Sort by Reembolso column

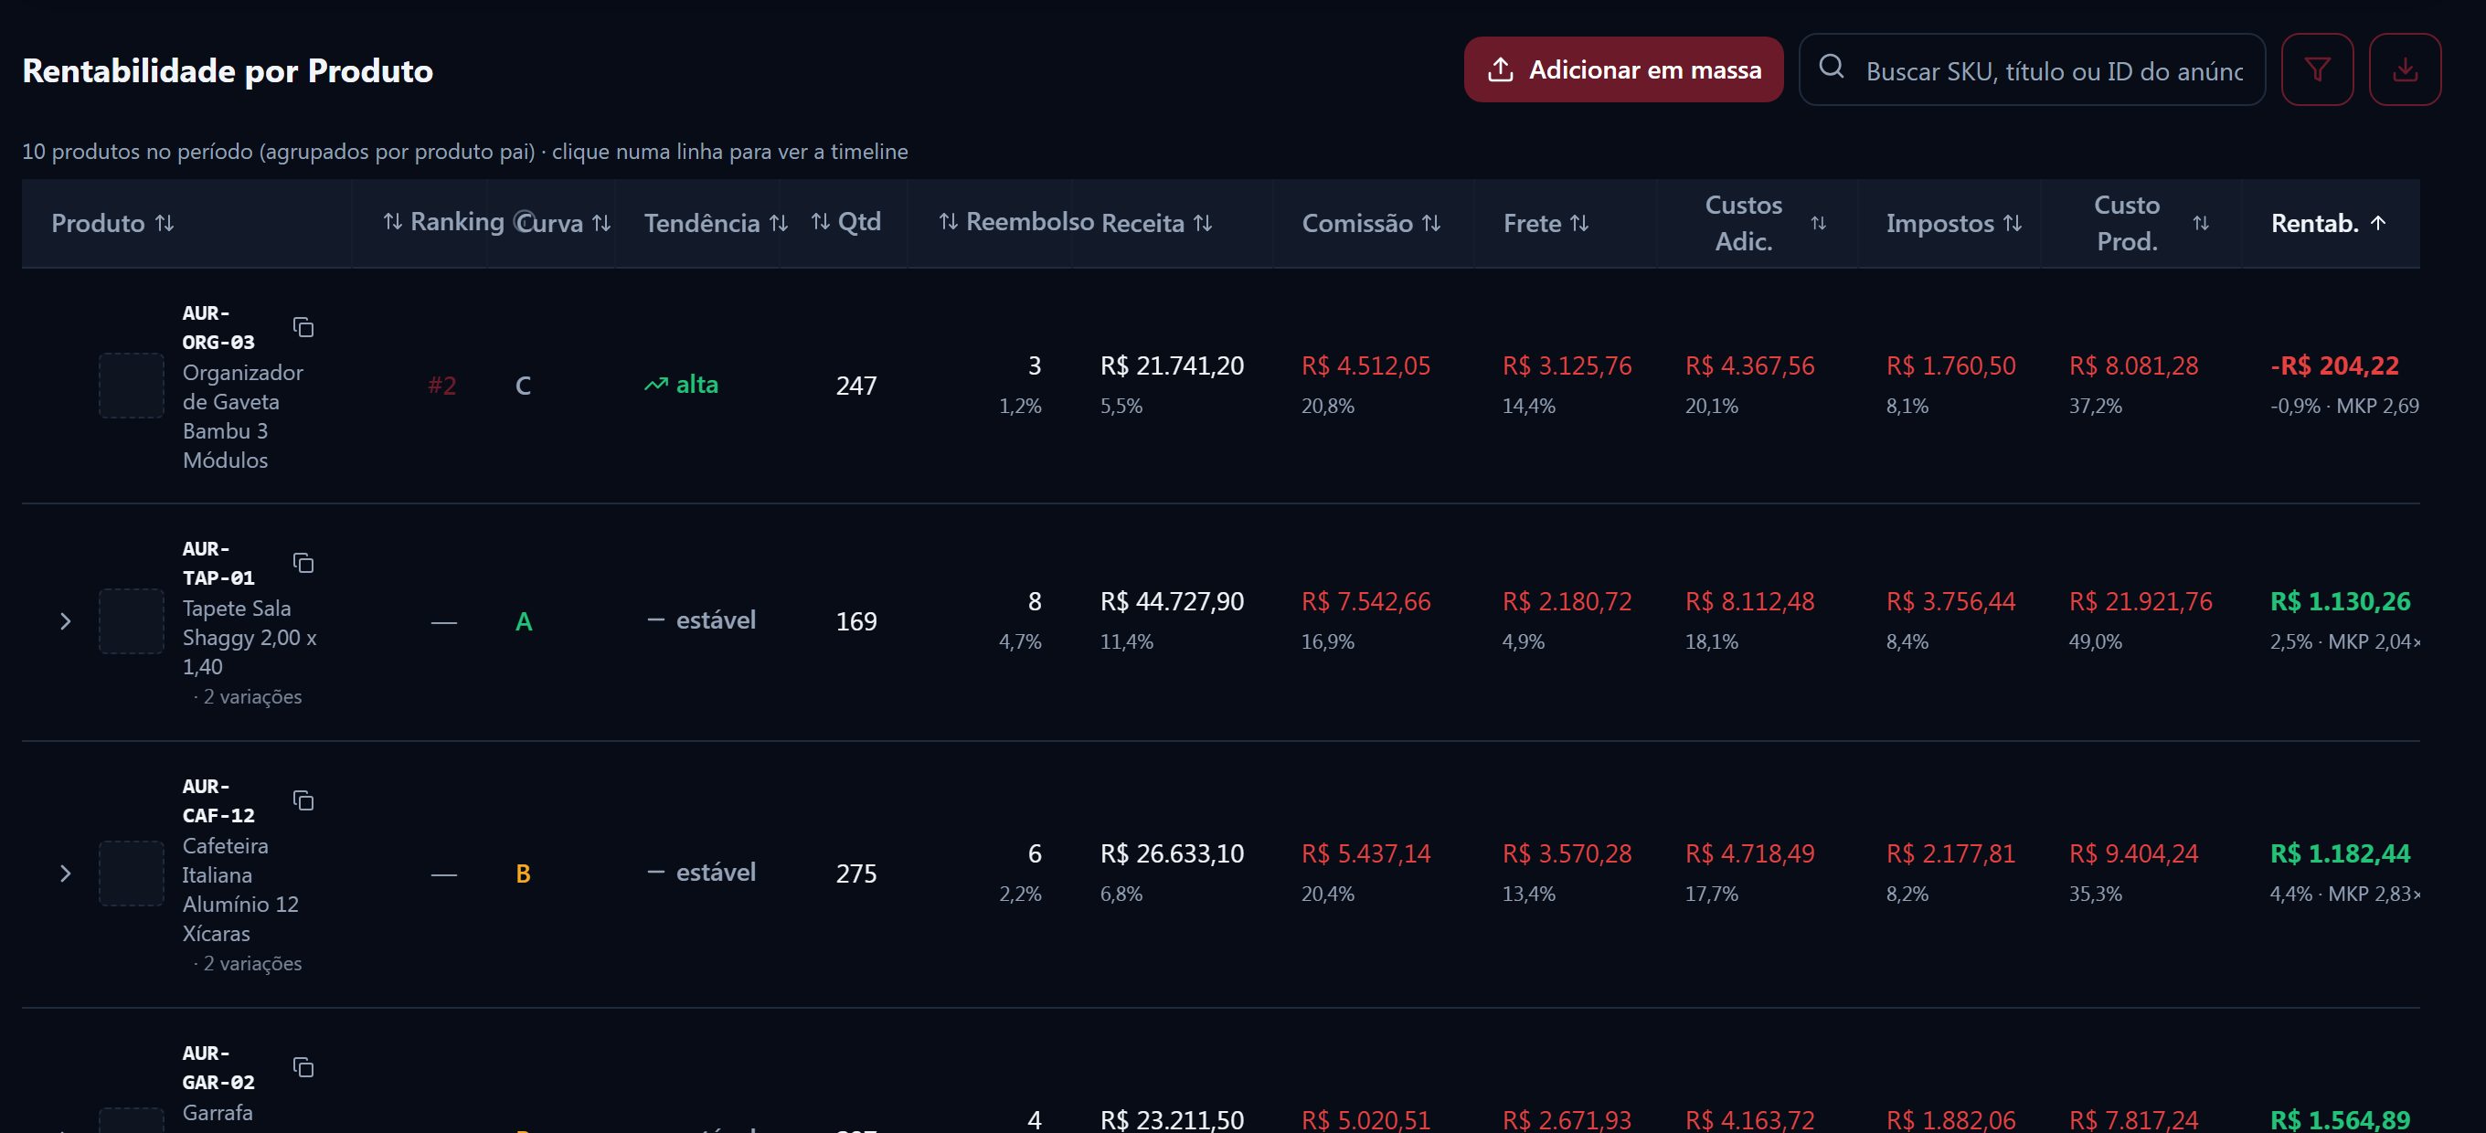(1016, 222)
